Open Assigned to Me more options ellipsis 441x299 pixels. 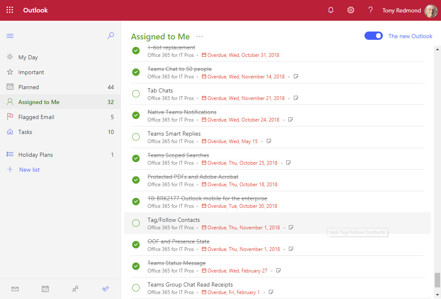[x=200, y=36]
